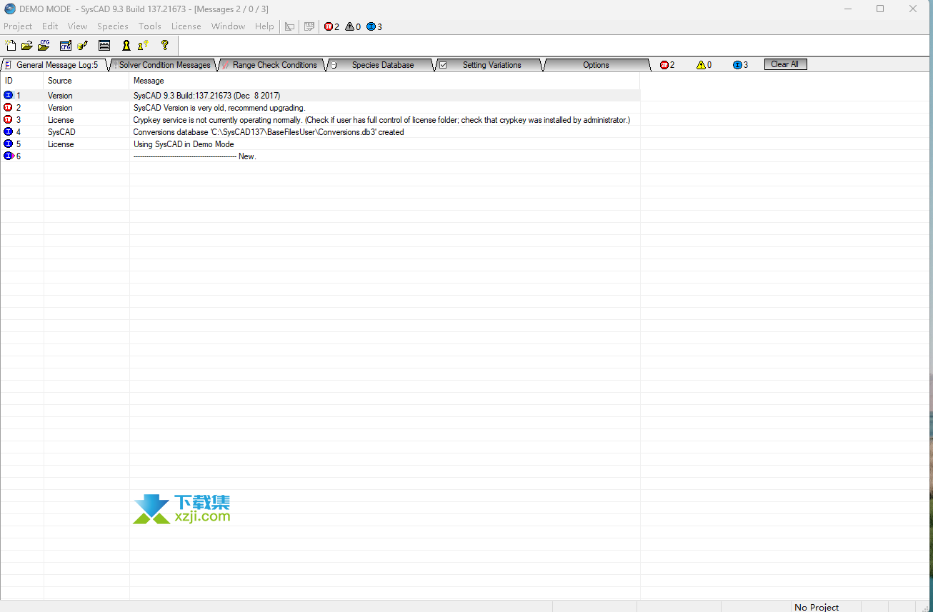Select 'SysCAD Version is very old' message
933x612 pixels.
(x=219, y=108)
